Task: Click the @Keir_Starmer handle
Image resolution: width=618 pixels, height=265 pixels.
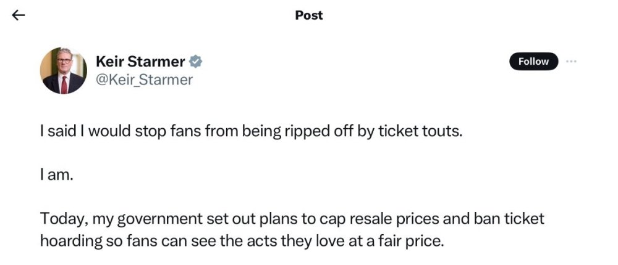Action: (x=144, y=79)
